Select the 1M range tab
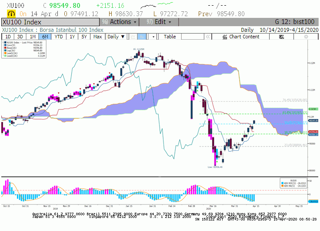Screen dimensions: 320x231 pos(33,37)
